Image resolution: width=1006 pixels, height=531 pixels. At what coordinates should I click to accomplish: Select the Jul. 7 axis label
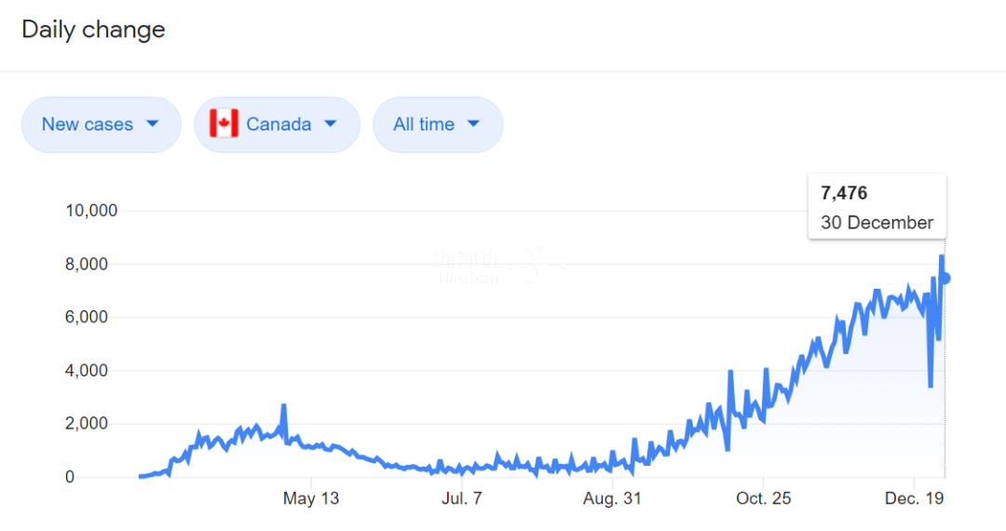pos(460,498)
